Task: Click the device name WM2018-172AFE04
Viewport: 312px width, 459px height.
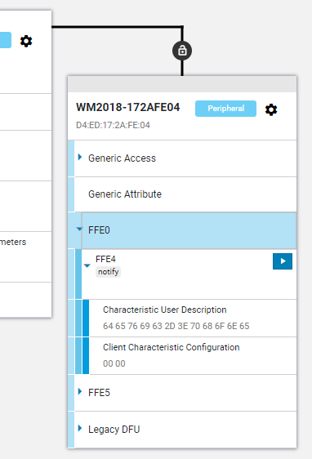Action: point(128,107)
